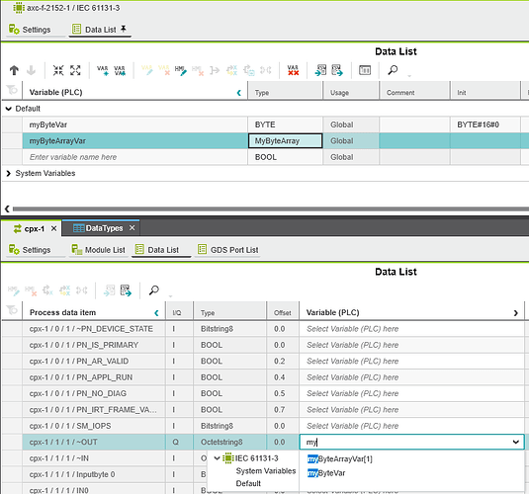Click the Enter variable name here field
The image size is (529, 494).
[134, 157]
